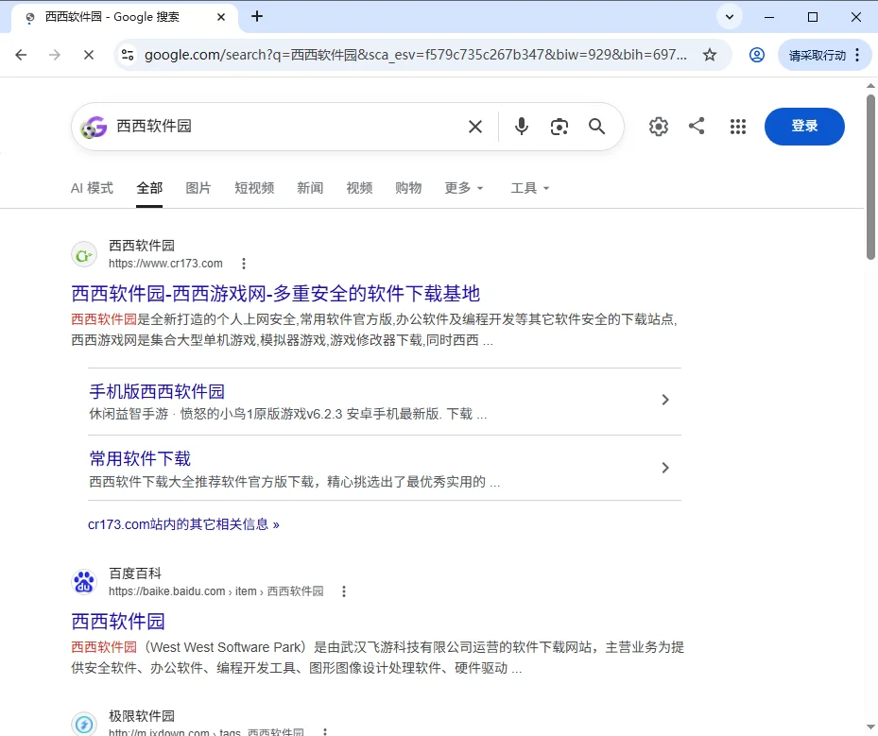878x736 pixels.
Task: Expand chevron on 手机版西西软件园 row
Action: coord(665,400)
